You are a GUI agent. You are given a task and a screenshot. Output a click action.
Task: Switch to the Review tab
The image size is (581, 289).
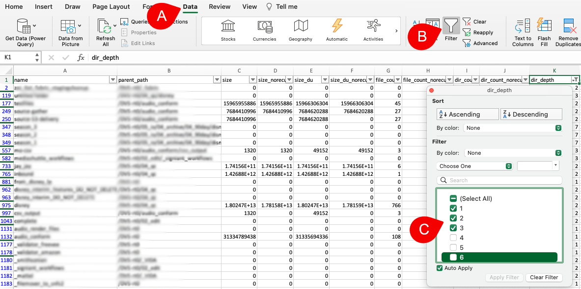point(219,6)
